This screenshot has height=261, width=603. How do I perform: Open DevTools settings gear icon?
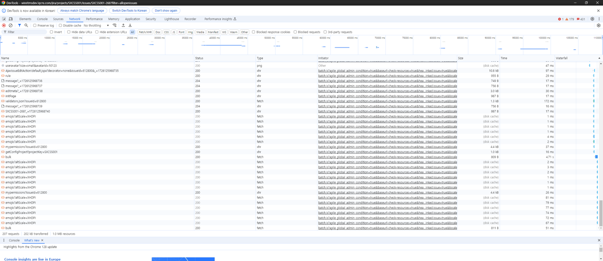[592, 19]
